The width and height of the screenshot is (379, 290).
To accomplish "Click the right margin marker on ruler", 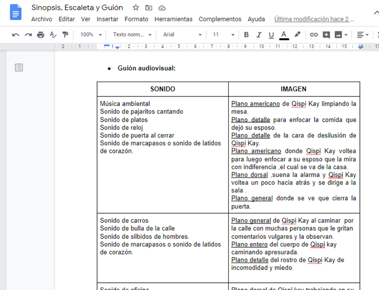I will (360, 47).
